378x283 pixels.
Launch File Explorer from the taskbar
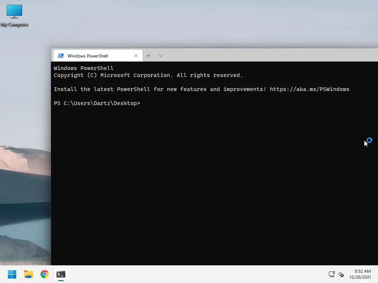click(x=28, y=274)
